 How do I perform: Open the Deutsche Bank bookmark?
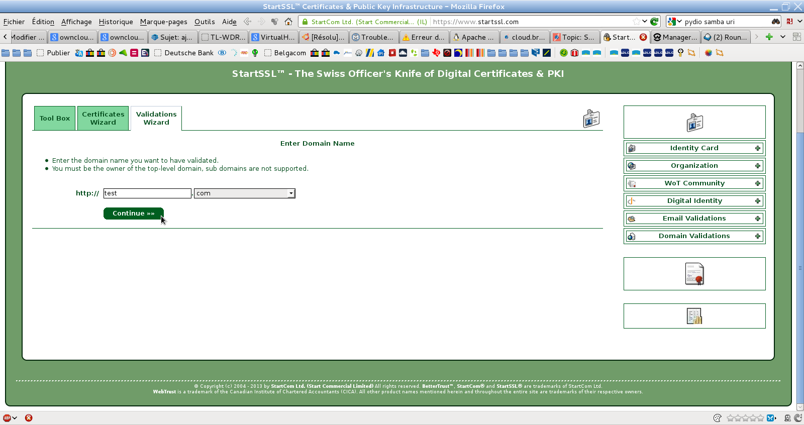pos(184,53)
